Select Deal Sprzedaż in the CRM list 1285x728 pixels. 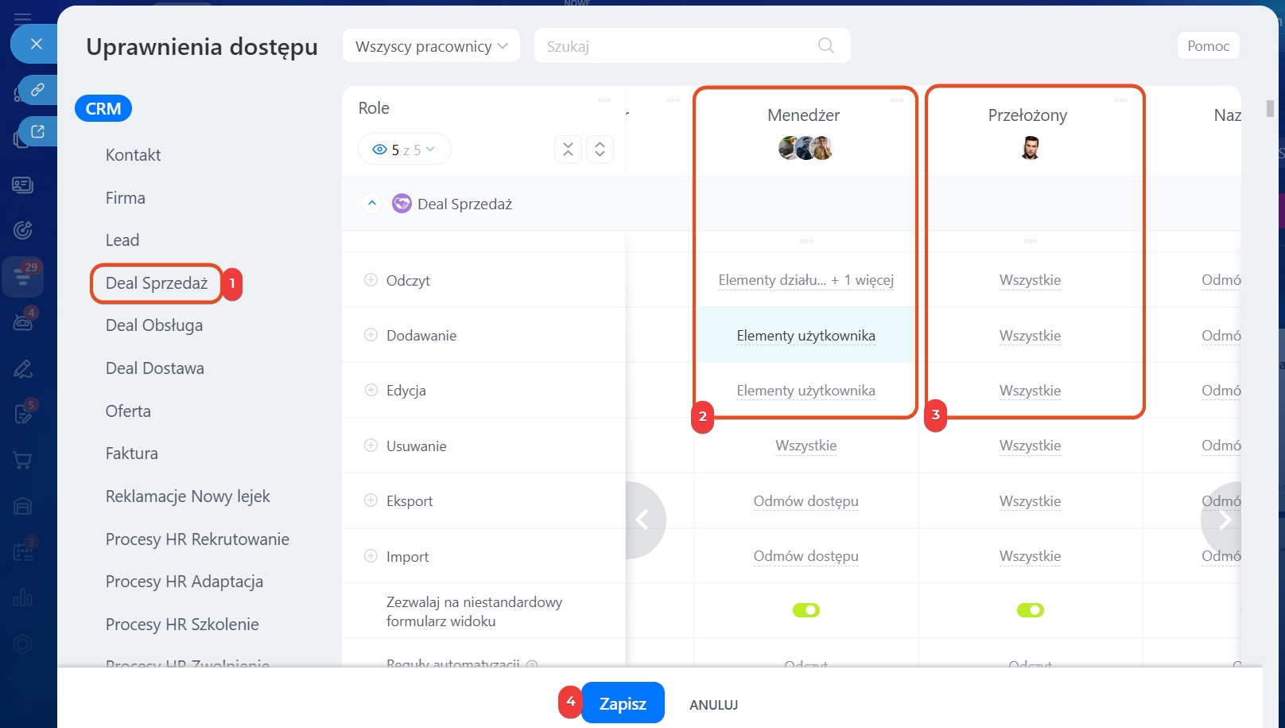(157, 283)
